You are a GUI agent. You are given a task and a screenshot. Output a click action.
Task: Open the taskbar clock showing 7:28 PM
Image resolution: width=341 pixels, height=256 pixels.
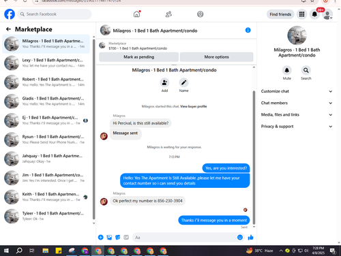pos(318,251)
